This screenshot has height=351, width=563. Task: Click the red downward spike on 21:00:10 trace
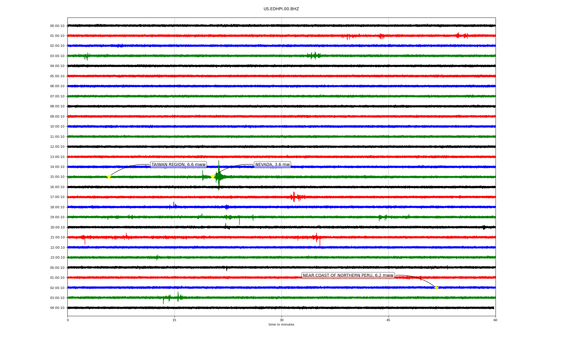pos(320,242)
